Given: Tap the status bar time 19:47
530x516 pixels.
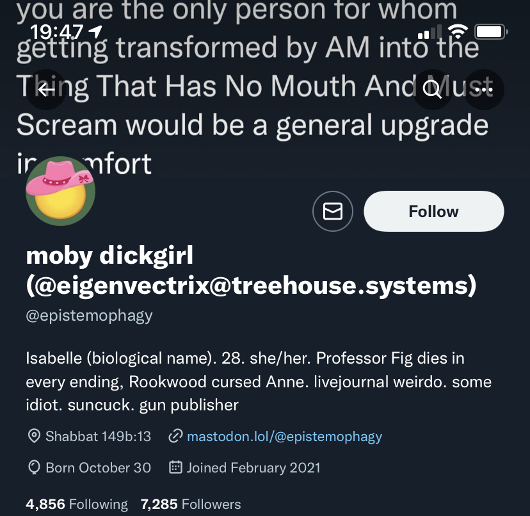Looking at the screenshot, I should click(56, 33).
